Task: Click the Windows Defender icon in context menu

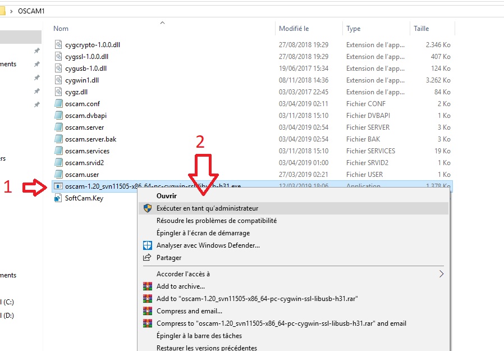Action: tap(147, 245)
